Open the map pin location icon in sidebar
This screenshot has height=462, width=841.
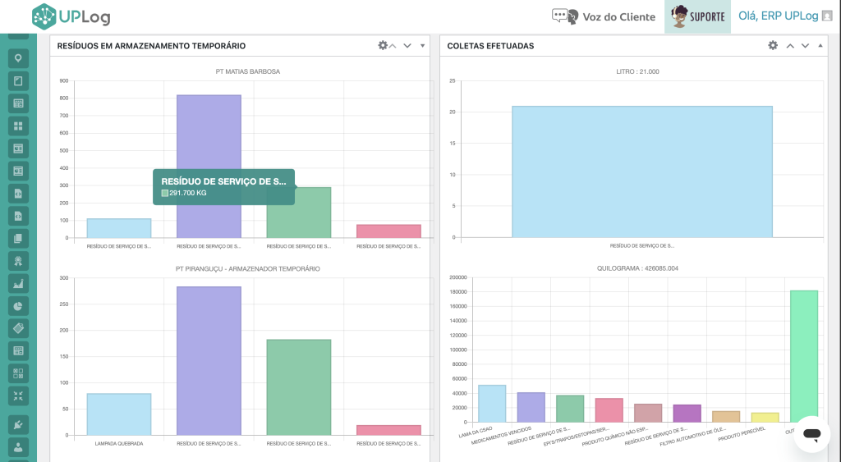(18, 58)
